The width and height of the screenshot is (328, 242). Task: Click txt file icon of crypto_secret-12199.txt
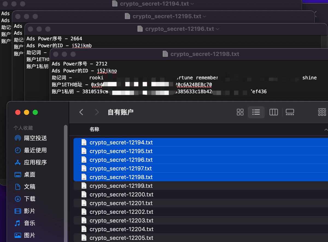point(84,186)
